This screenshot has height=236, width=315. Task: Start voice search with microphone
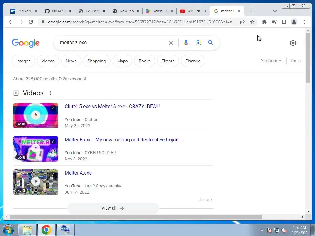(186, 43)
